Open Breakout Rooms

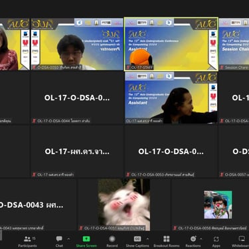[167, 241]
